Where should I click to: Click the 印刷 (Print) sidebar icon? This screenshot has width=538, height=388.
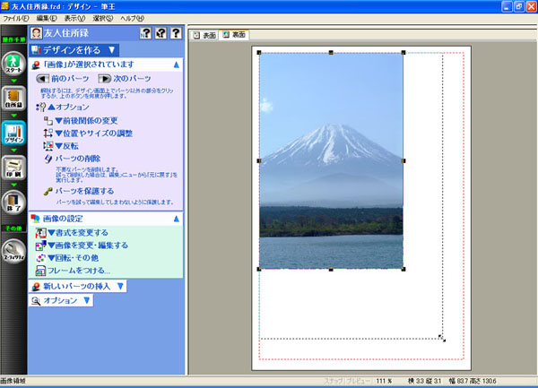click(x=13, y=168)
